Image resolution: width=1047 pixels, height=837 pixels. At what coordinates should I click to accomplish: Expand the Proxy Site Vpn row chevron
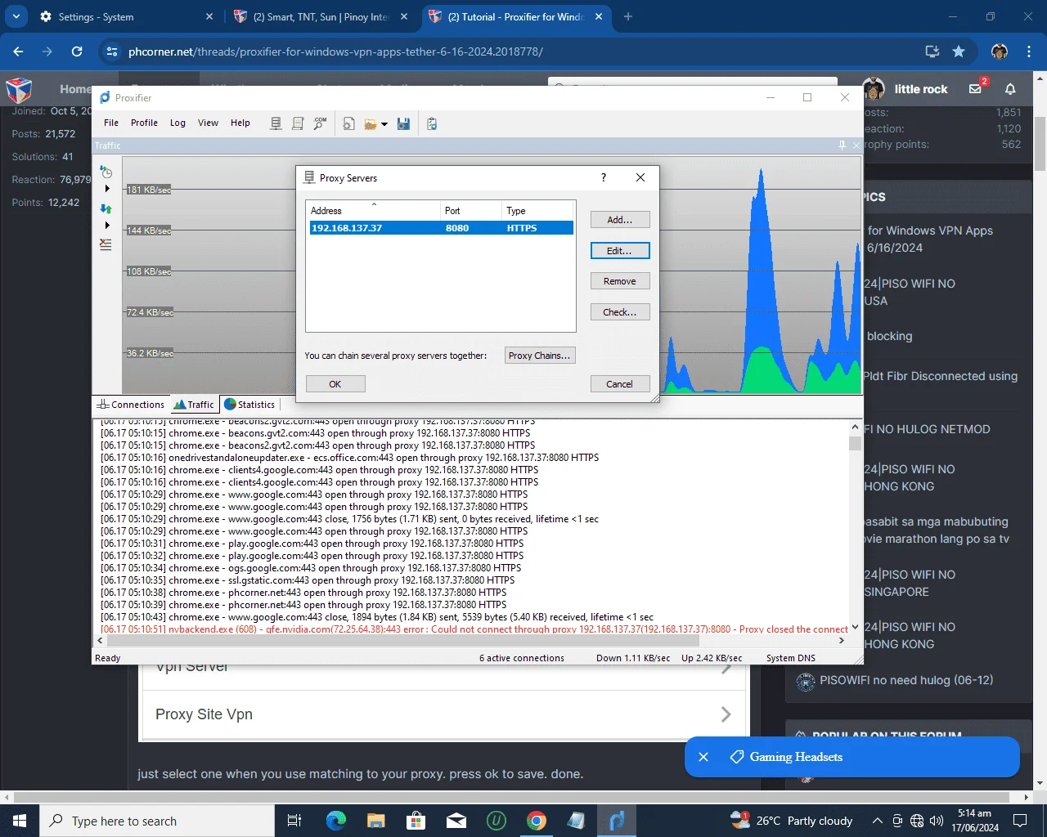tap(726, 714)
